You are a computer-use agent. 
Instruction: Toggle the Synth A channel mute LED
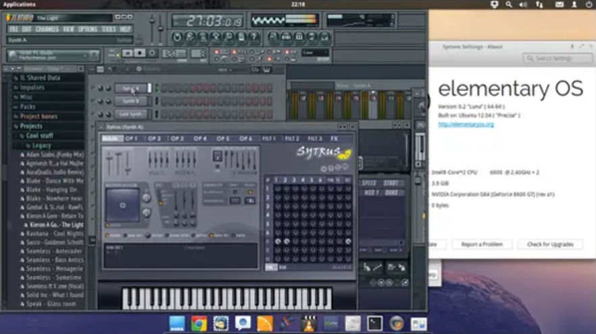[x=93, y=88]
